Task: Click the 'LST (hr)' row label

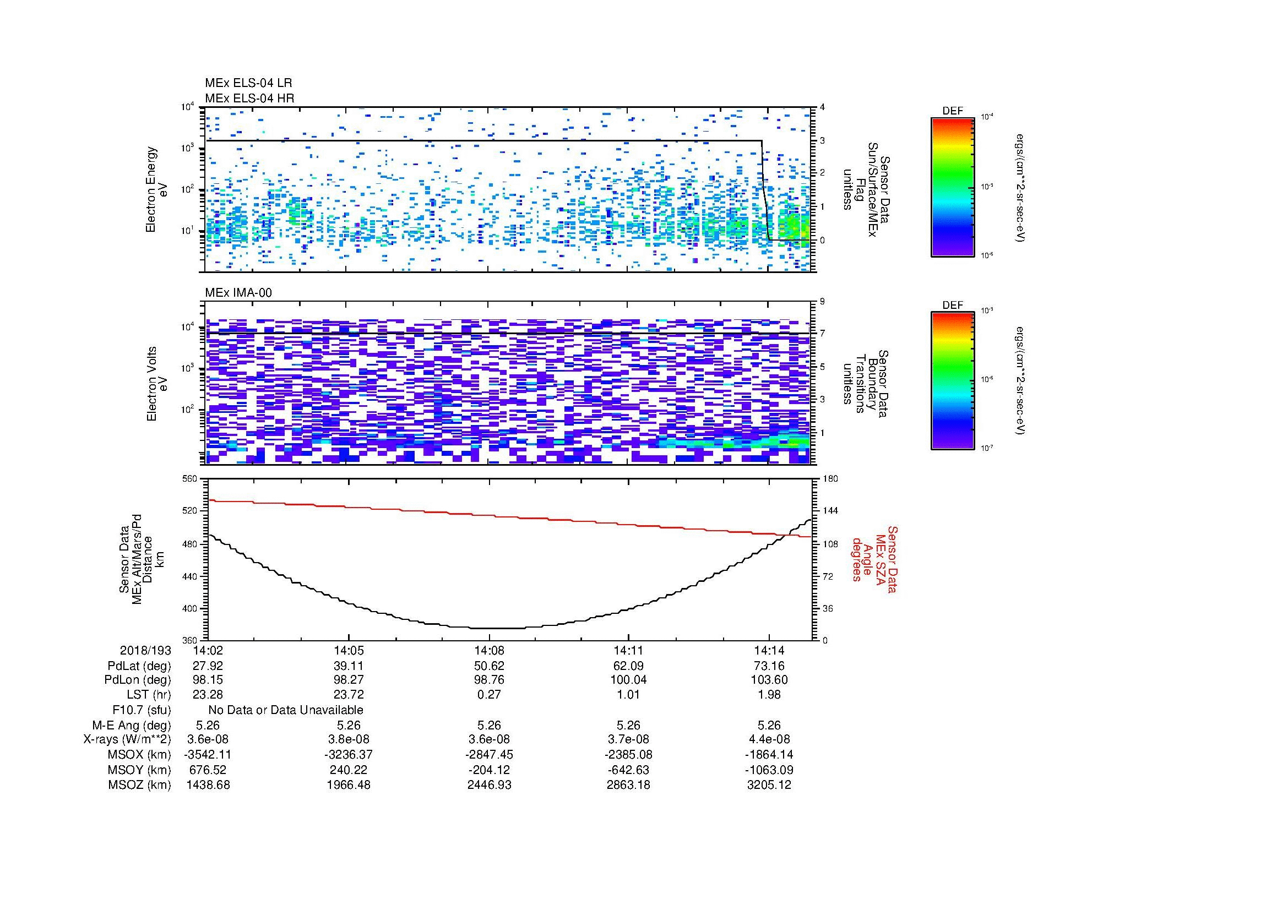Action: point(149,694)
